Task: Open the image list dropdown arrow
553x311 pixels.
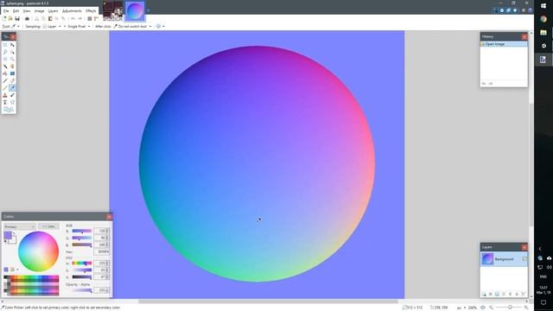Action: (148, 10)
